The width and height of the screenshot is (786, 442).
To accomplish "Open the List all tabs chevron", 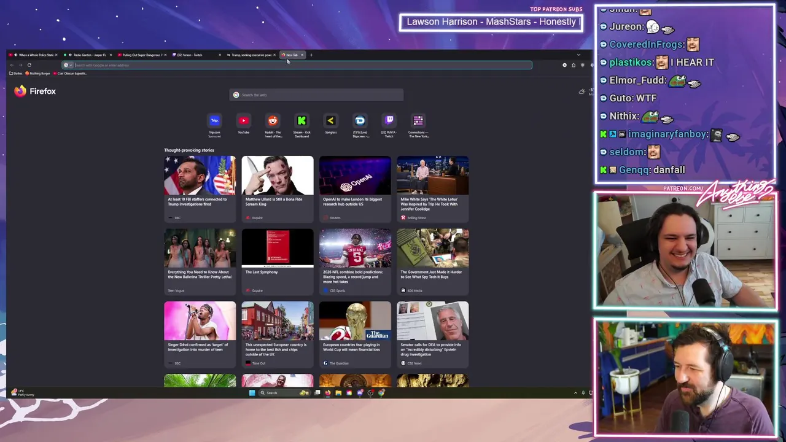I will click(578, 55).
